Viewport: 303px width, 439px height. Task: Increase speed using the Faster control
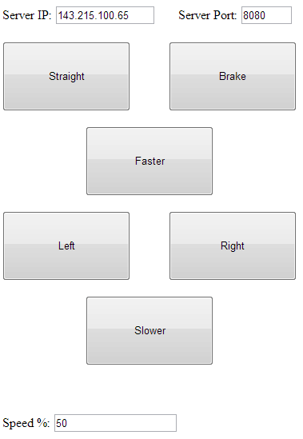[x=150, y=161]
